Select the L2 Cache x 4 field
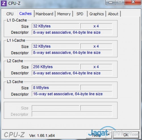This screenshot has height=140, width=142. [x=96, y=67]
